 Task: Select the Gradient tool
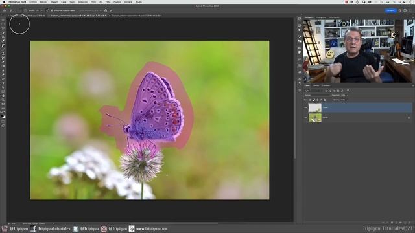point(3,66)
